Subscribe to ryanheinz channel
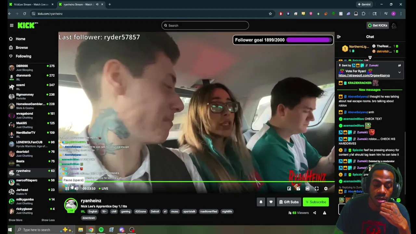This screenshot has height=234, width=416. coord(315,202)
